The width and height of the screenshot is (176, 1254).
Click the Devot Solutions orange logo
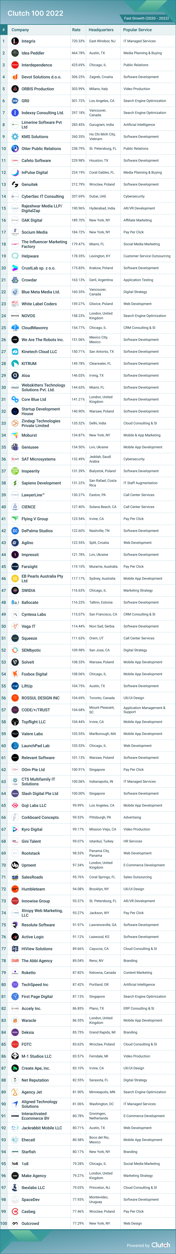(x=15, y=77)
